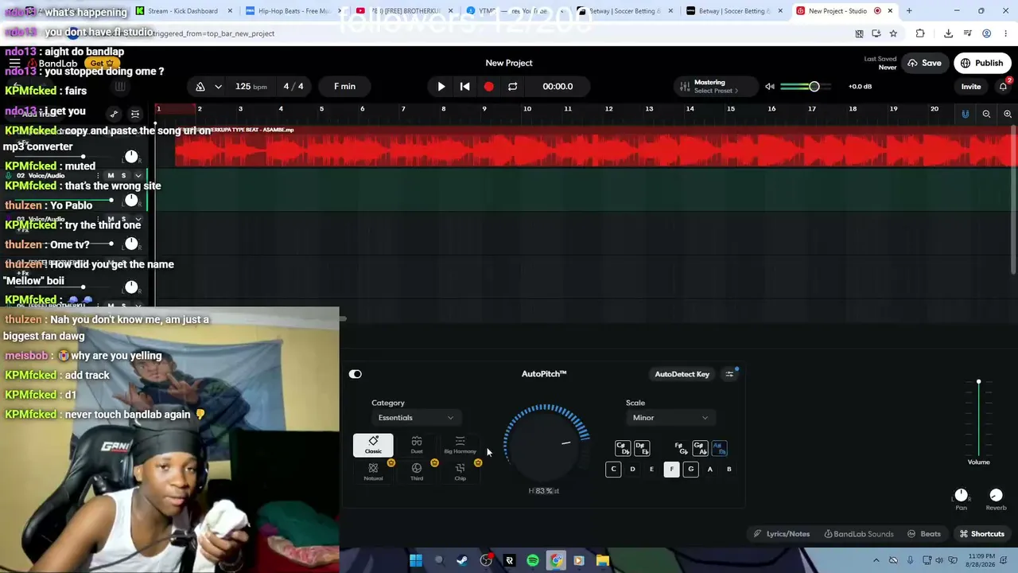1018x573 pixels.
Task: Click the Reverb knob
Action: (x=996, y=495)
